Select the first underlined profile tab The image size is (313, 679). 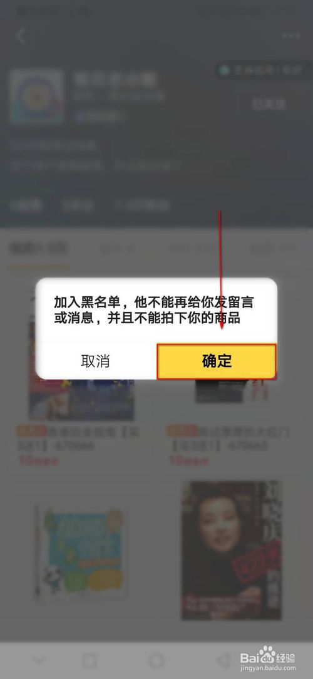pyautogui.click(x=39, y=249)
